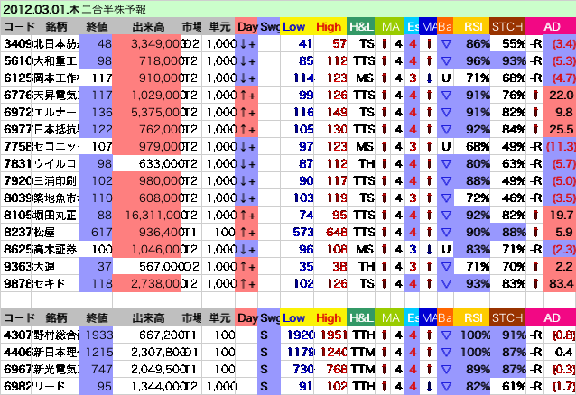Click the code cell 8105
Screen dimensions: 576x395
pos(17,216)
